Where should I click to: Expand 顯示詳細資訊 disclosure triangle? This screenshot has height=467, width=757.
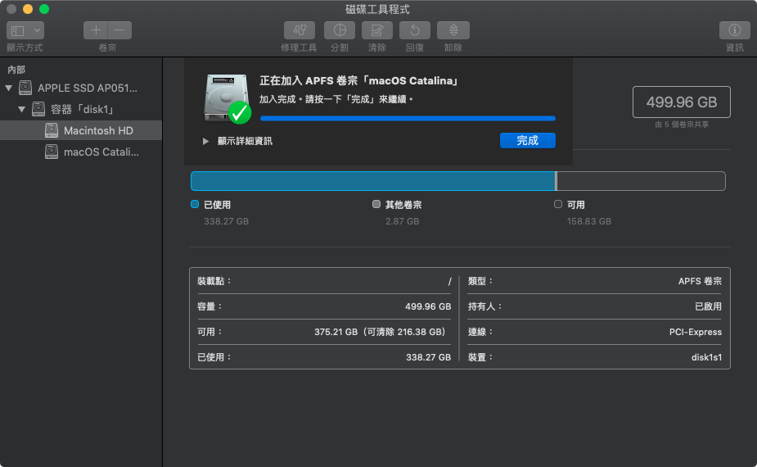206,141
